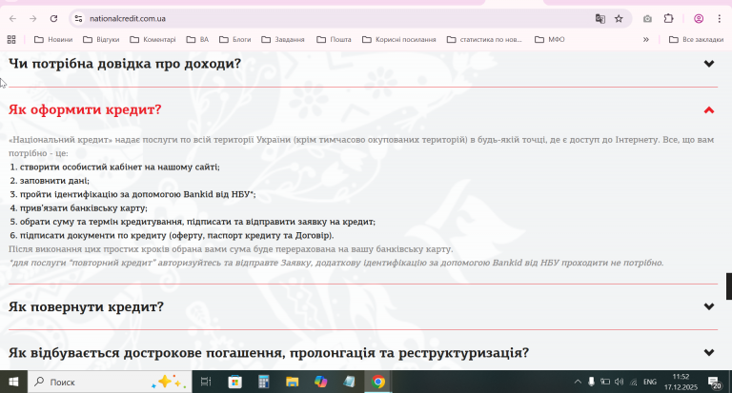Viewport: 732px width, 393px height.
Task: Open Chrome's three-dot menu
Action: [x=719, y=19]
